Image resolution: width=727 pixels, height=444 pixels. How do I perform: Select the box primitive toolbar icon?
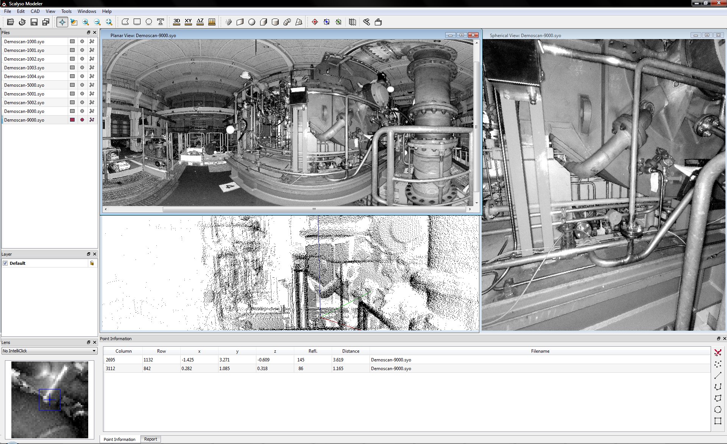(264, 22)
